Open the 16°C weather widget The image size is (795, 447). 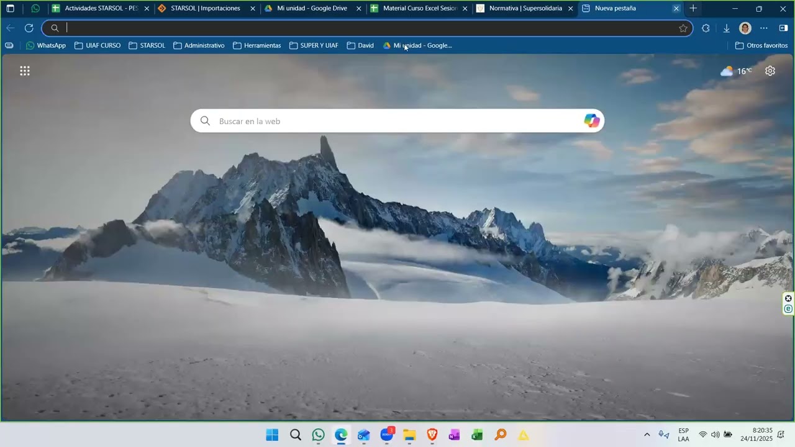pyautogui.click(x=736, y=71)
